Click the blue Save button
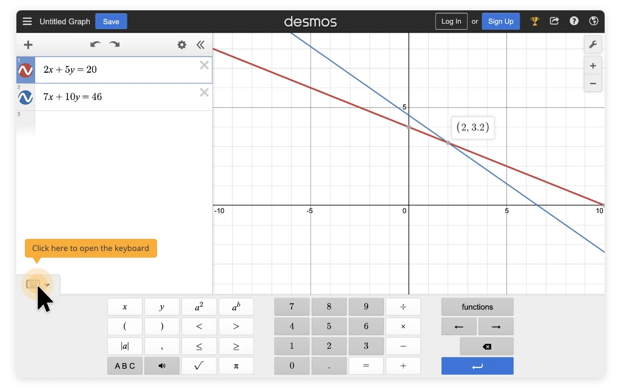The height and width of the screenshot is (388, 621). pos(111,21)
